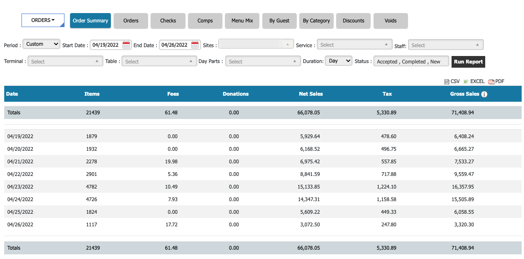Expand the Staff select dropdown
524x259 pixels.
click(x=446, y=45)
